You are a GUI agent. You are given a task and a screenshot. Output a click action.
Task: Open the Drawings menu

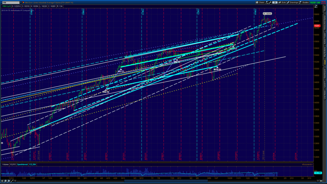point(292,2)
